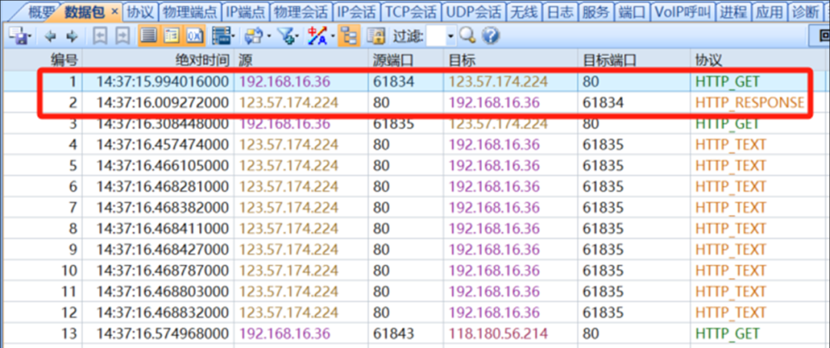Open the 过滤 filter dropdown arrow
The width and height of the screenshot is (830, 348).
coord(450,36)
